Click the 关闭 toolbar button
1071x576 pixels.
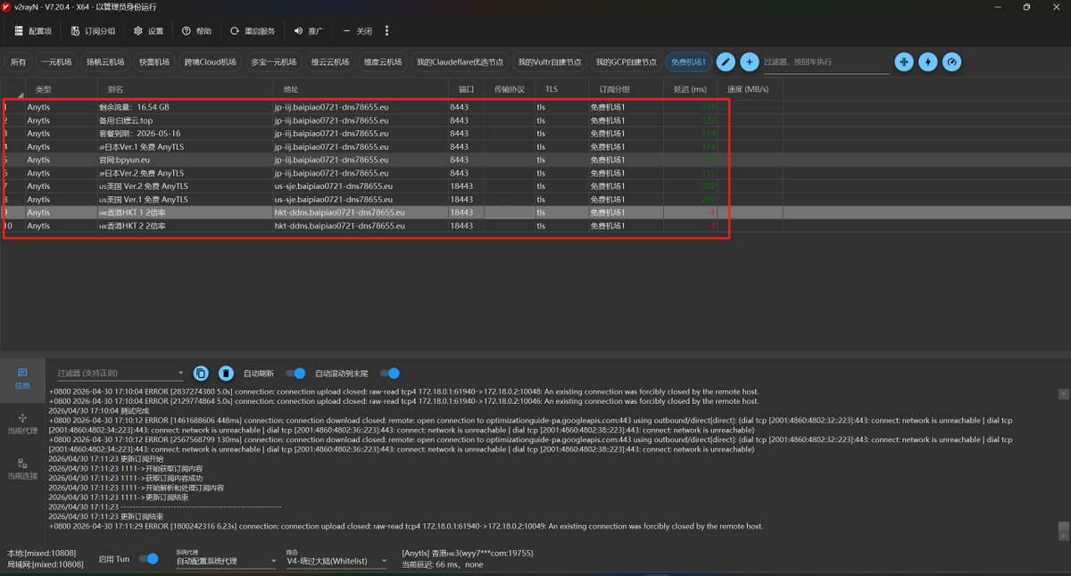tap(357, 30)
